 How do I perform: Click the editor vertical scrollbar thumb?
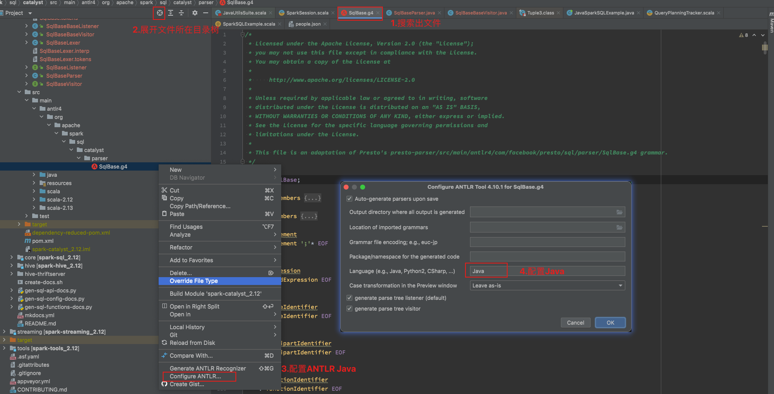[x=765, y=48]
